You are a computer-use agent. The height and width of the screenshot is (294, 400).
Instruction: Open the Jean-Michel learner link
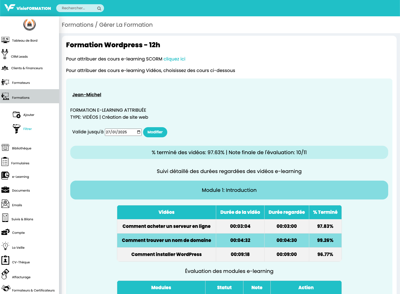[x=87, y=95]
